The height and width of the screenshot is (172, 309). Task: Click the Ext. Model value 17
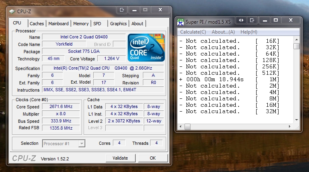[x=104, y=82]
